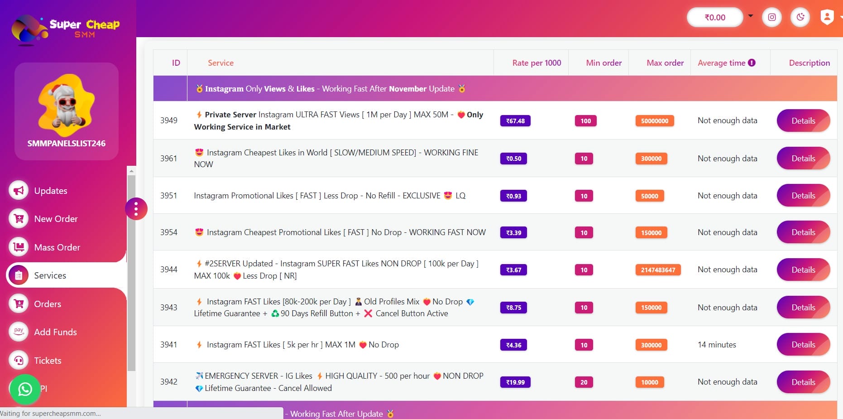The width and height of the screenshot is (843, 419).
Task: Open Details for service 3949
Action: pyautogui.click(x=803, y=120)
